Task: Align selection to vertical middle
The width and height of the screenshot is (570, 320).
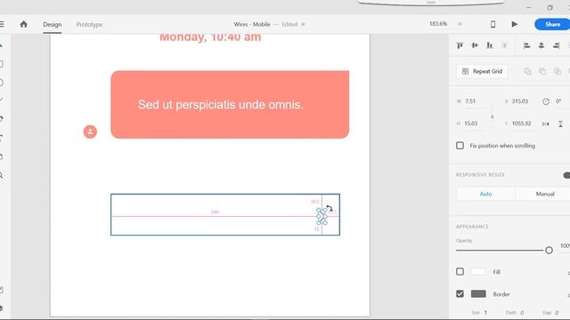Action: pos(475,45)
